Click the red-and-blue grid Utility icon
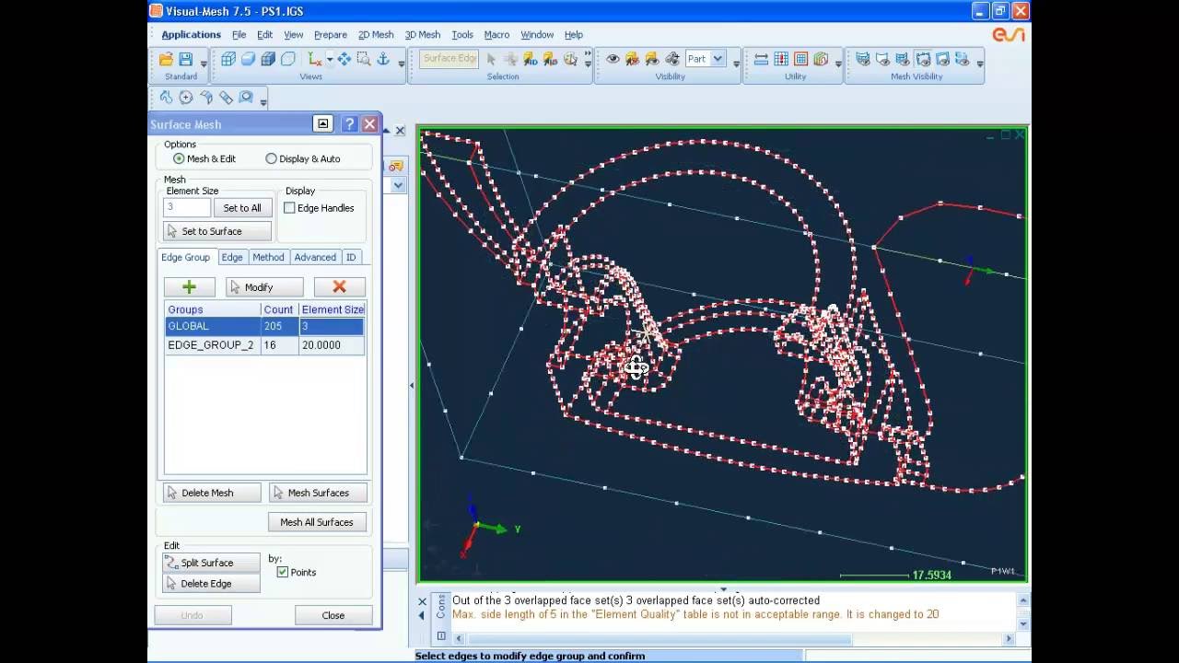Image resolution: width=1179 pixels, height=663 pixels. pyautogui.click(x=781, y=59)
